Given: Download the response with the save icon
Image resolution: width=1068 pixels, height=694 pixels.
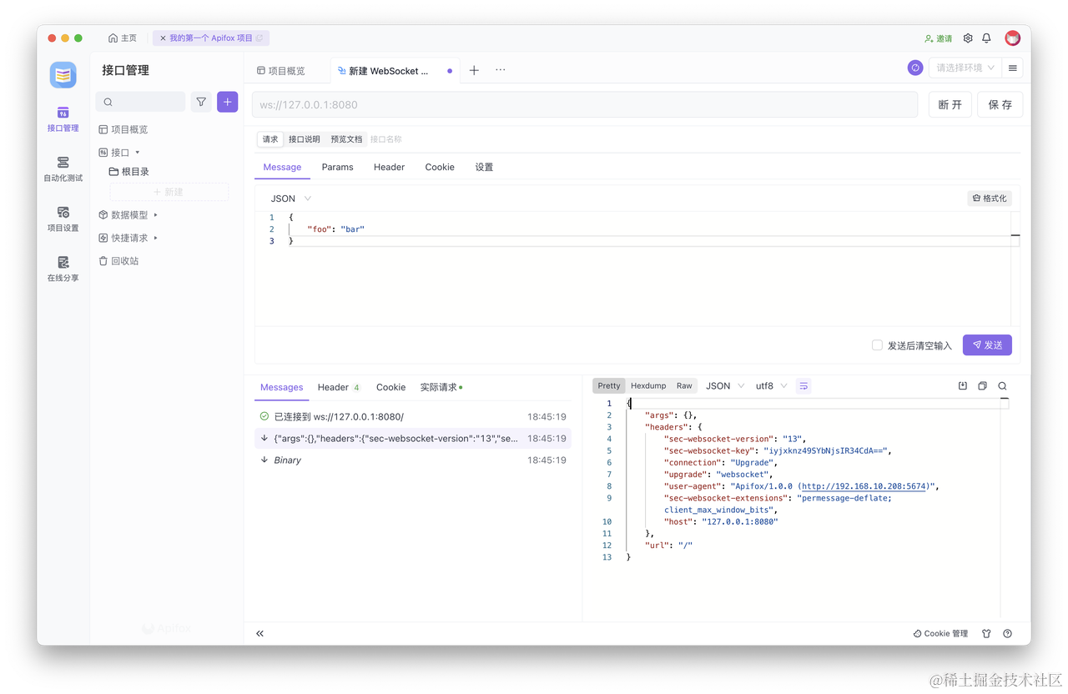Looking at the screenshot, I should click(964, 385).
